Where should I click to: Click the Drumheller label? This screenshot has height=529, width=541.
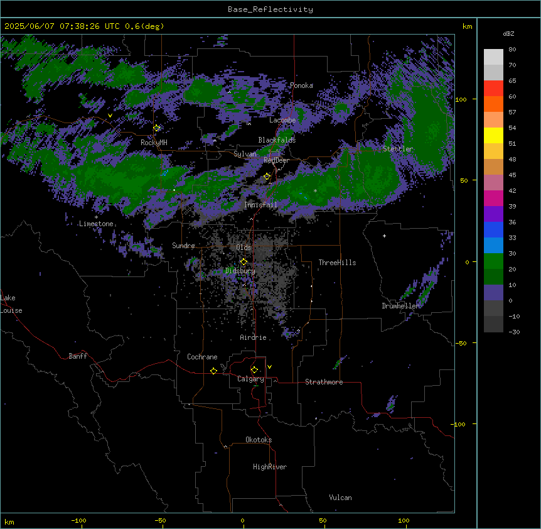(x=400, y=306)
